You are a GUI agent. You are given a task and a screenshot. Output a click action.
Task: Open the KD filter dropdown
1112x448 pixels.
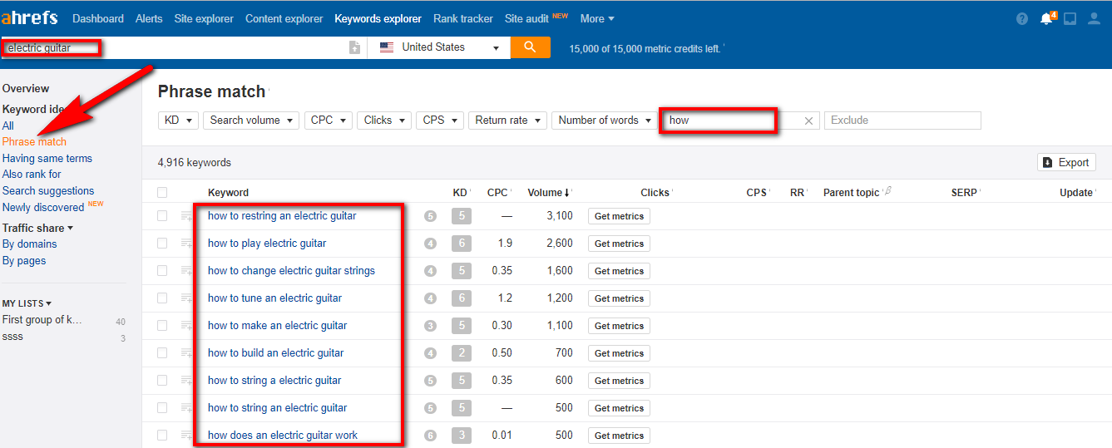click(x=178, y=121)
